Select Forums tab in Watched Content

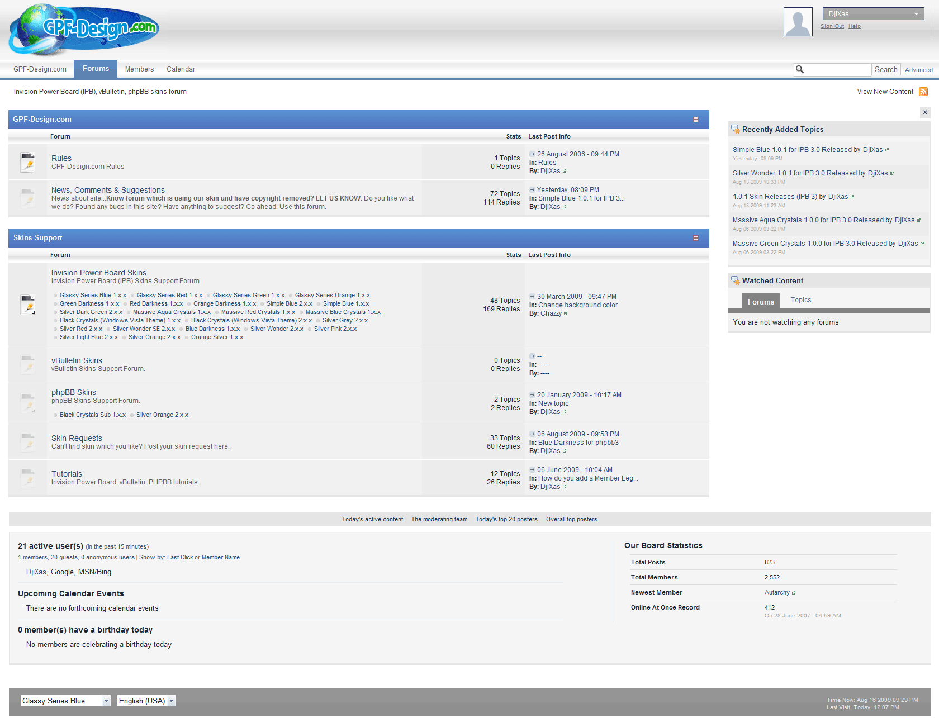(761, 302)
